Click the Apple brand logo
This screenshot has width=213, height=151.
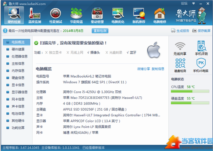tap(154, 50)
